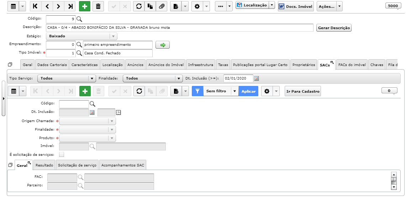Switch to the Resultado sub-tab
Image resolution: width=406 pixels, height=197 pixels.
coord(44,165)
